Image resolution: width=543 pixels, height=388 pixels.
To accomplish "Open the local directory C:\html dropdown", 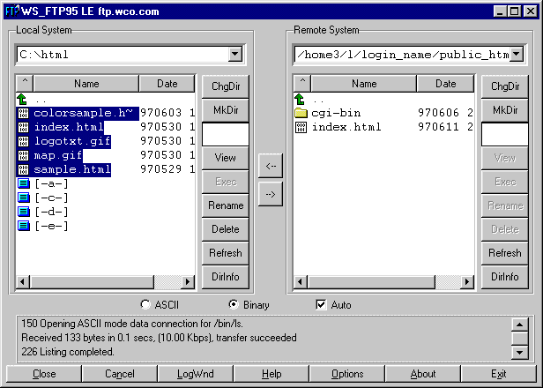I will pos(235,54).
